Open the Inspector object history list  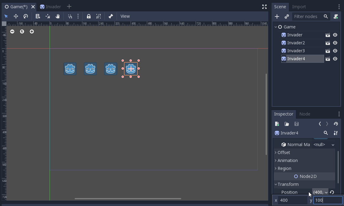(x=336, y=124)
